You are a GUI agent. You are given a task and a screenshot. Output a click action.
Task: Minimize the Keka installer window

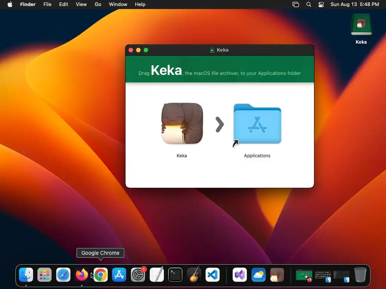point(138,50)
